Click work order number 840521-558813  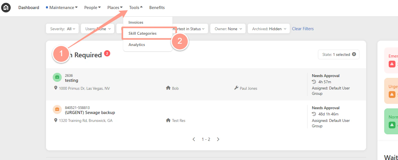click(77, 108)
